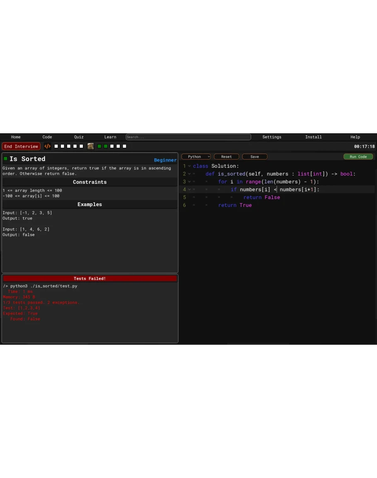Open Settings from the top bar
Screen dimensions: 377x478
click(272, 137)
